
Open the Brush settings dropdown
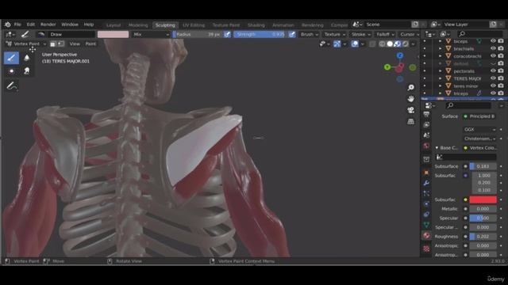(x=309, y=34)
